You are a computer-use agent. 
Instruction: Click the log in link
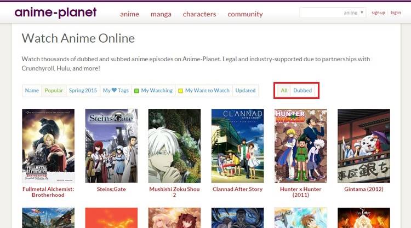point(396,13)
